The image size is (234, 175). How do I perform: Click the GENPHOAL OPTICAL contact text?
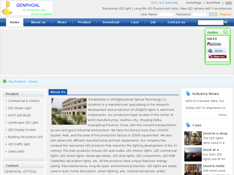click(x=20, y=171)
